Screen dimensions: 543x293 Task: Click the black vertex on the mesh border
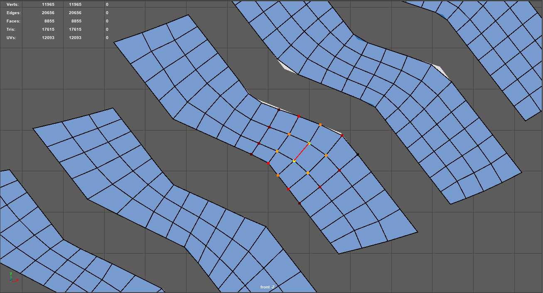[x=358, y=155]
